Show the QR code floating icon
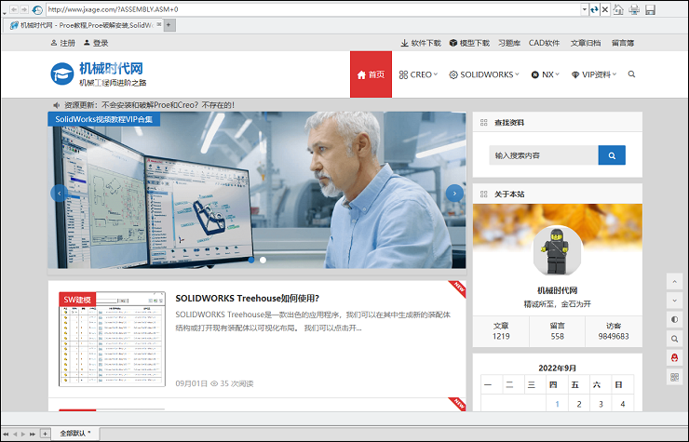 pyautogui.click(x=674, y=377)
